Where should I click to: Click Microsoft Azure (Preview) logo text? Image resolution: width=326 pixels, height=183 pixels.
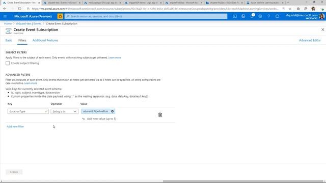click(x=33, y=16)
